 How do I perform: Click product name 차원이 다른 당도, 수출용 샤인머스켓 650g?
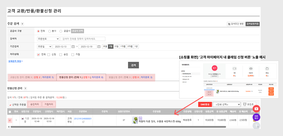(160, 121)
